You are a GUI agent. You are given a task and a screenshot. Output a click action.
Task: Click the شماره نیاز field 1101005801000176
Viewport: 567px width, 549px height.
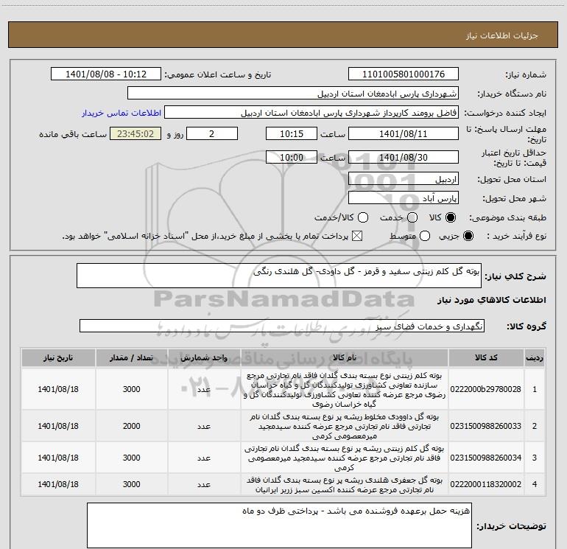pos(404,74)
